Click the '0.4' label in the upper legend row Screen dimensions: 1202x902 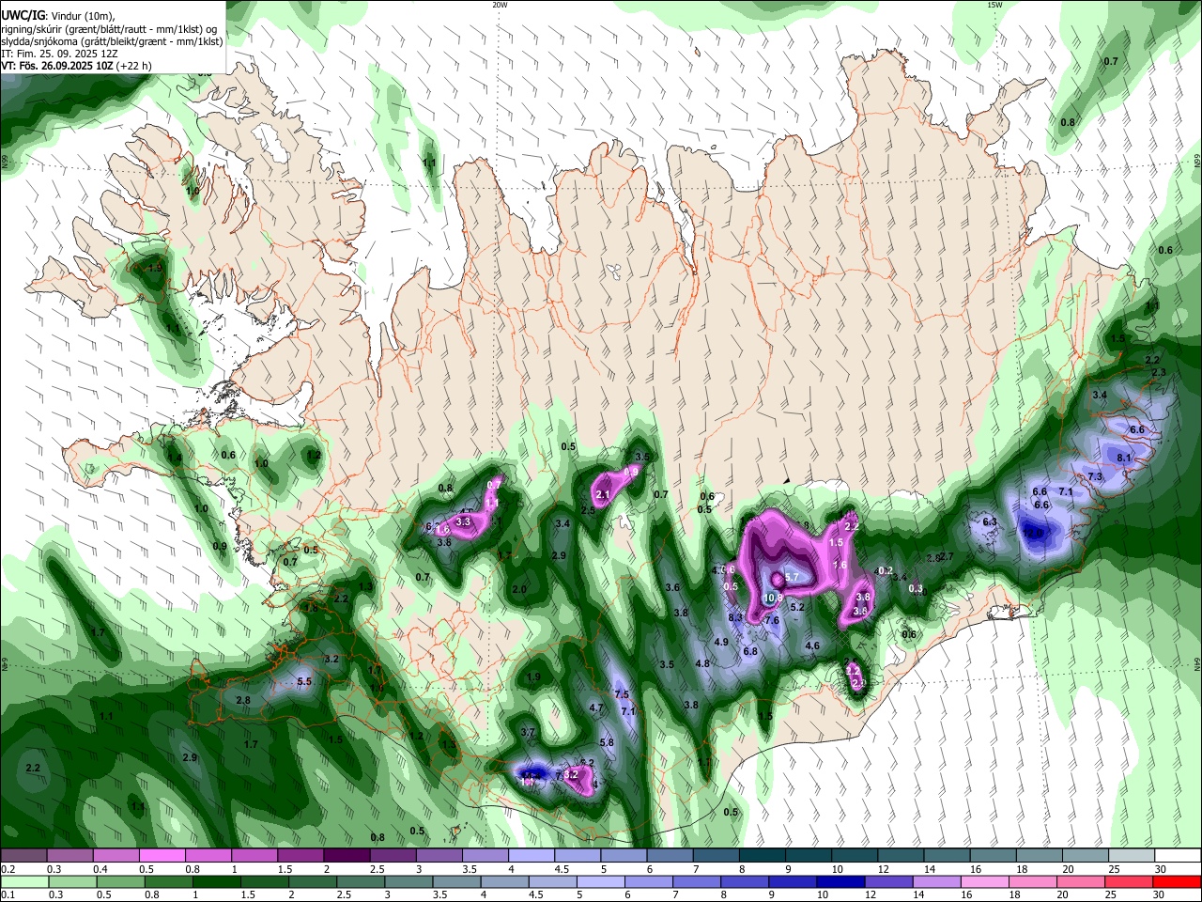(100, 869)
